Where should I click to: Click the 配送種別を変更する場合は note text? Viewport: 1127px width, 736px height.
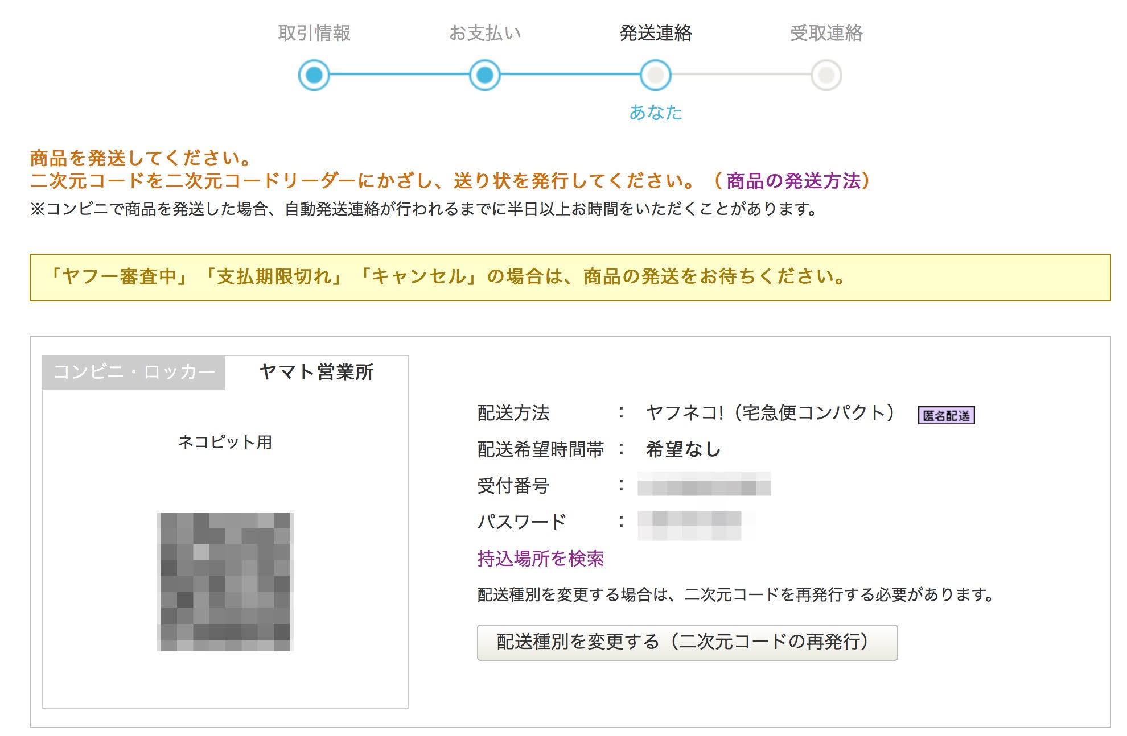click(736, 594)
